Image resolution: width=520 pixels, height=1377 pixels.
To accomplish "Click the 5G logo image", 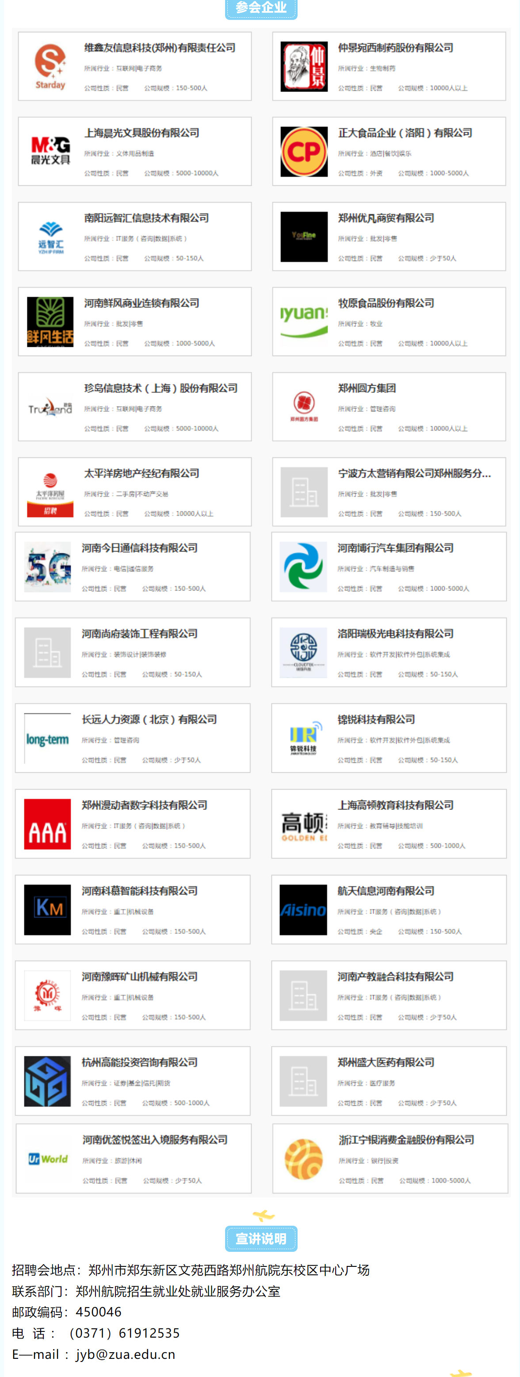I will coord(48,567).
